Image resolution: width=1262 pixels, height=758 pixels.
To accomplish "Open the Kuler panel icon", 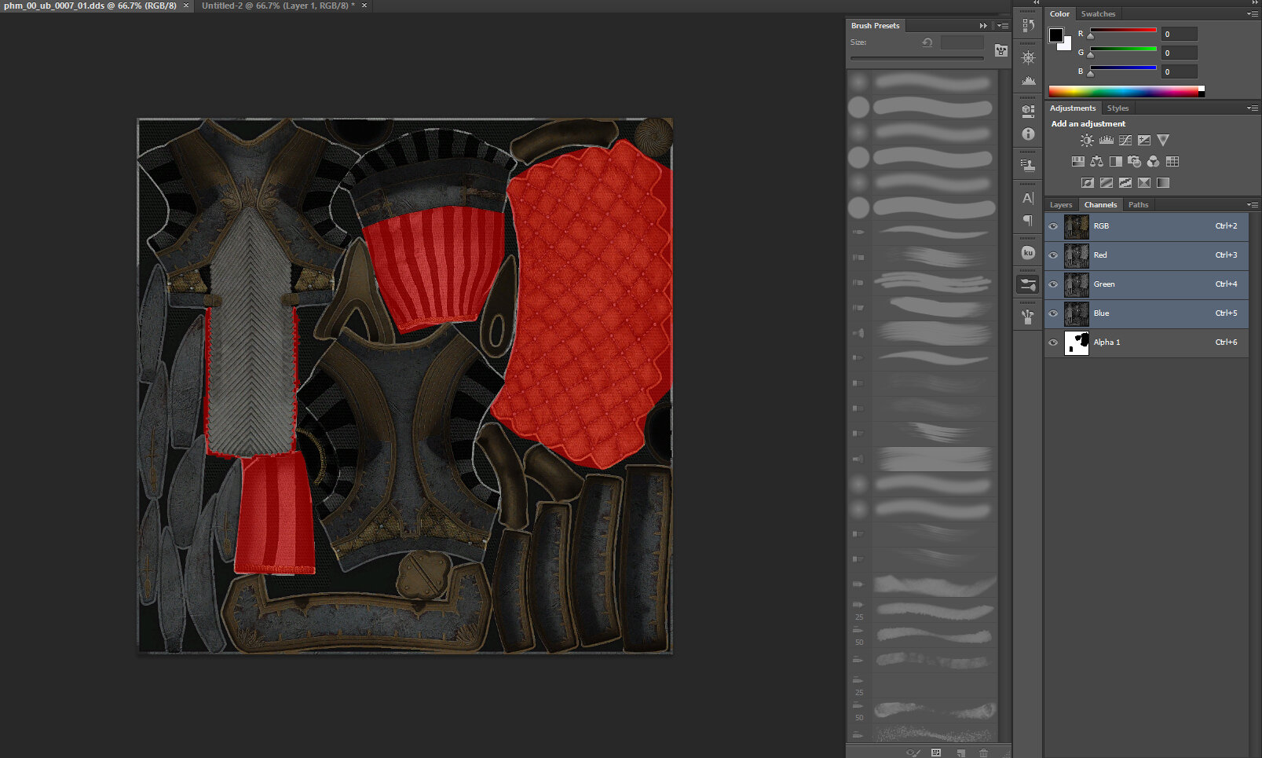I will tap(1028, 253).
